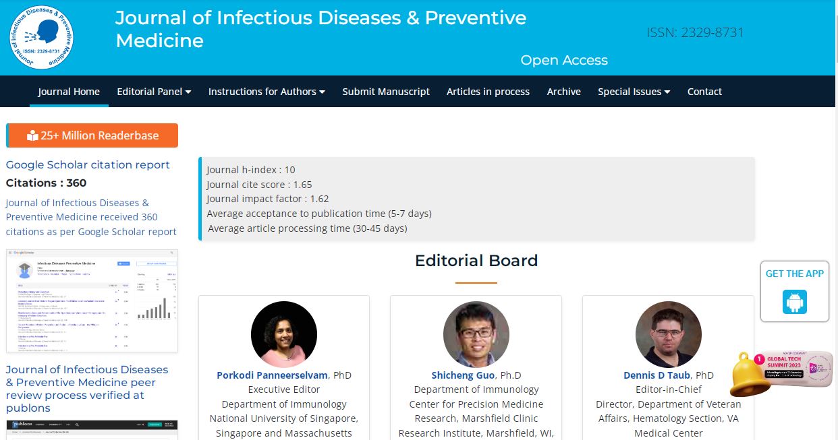Open the publons peer review verification link

(x=87, y=389)
